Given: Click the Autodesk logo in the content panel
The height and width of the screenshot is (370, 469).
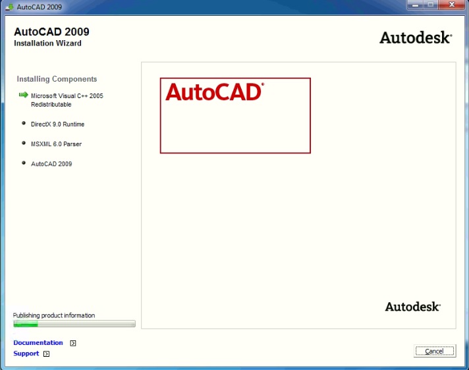Looking at the screenshot, I should 412,307.
